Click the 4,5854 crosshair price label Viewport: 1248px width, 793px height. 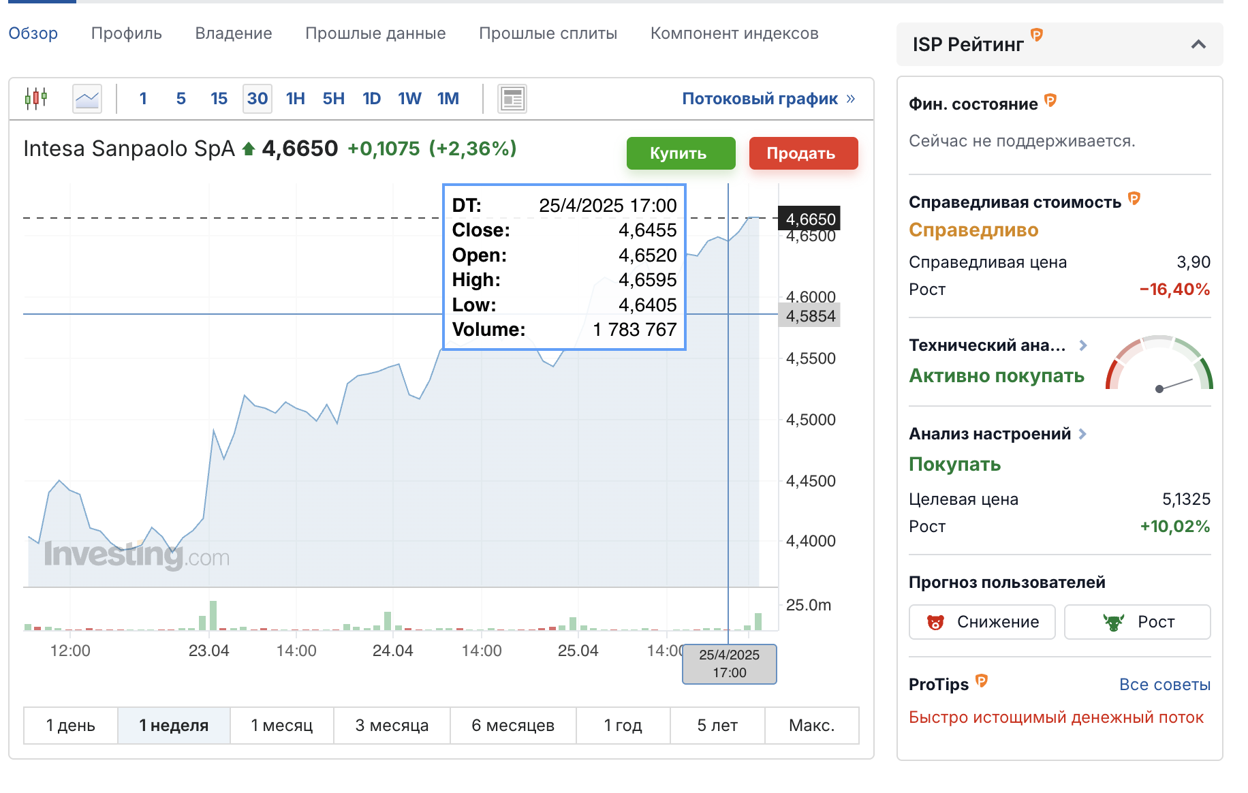[x=810, y=315]
